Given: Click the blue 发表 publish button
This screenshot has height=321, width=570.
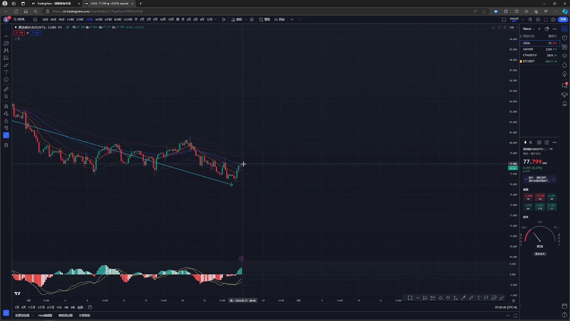Looking at the screenshot, I should (563, 20).
